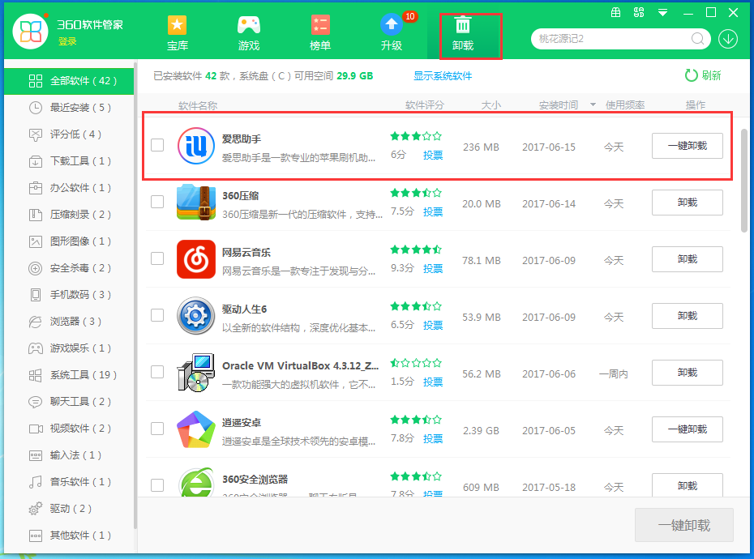Click the 360软件管家 logo in top-left corner
754x559 pixels.
click(30, 30)
